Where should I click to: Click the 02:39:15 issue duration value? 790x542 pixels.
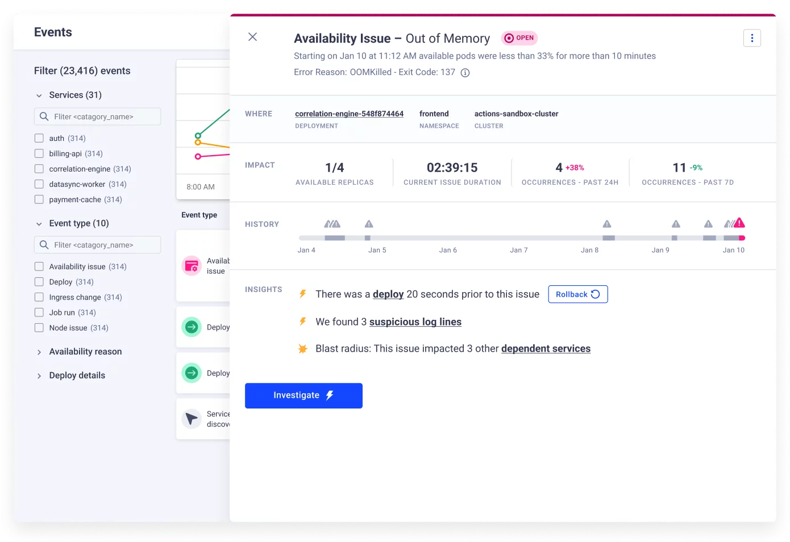coord(452,168)
